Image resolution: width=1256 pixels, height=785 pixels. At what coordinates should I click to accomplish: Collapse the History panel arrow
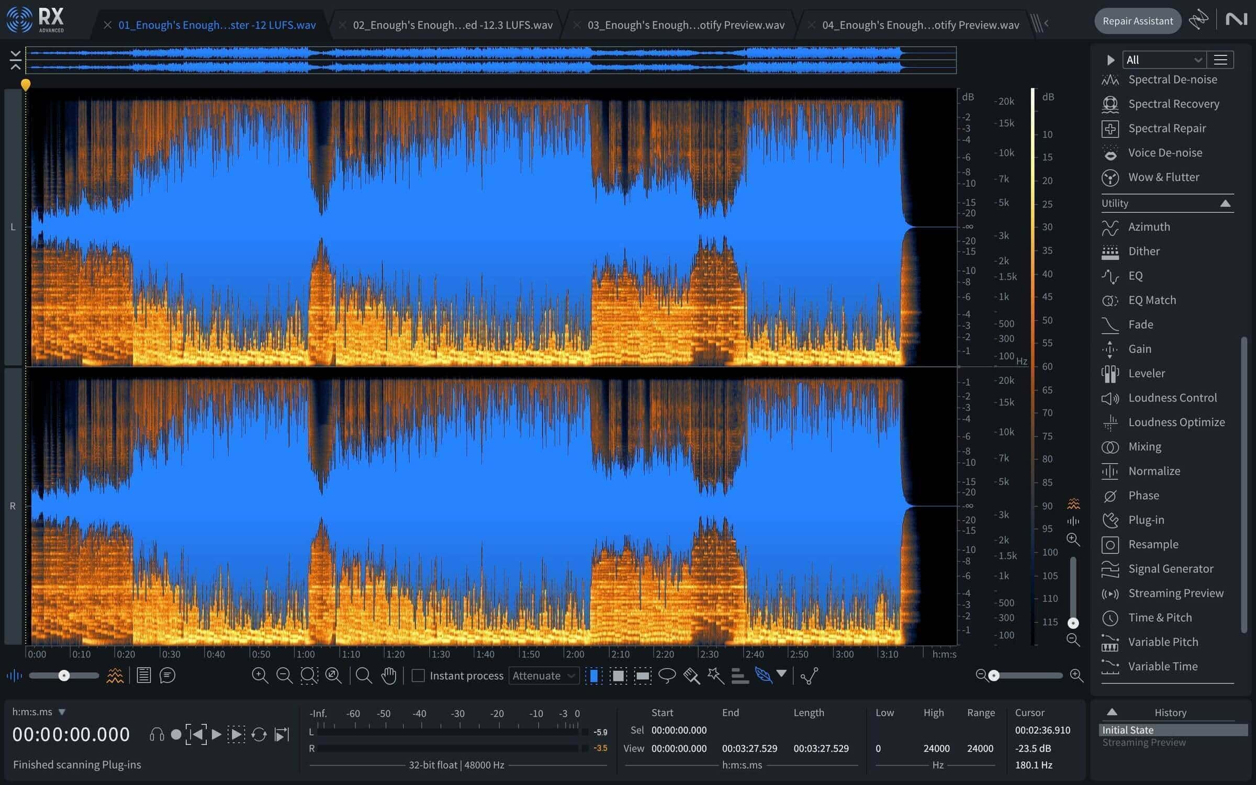click(1112, 712)
